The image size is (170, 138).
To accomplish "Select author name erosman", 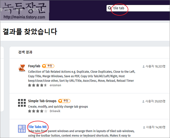I will pos(55,85).
